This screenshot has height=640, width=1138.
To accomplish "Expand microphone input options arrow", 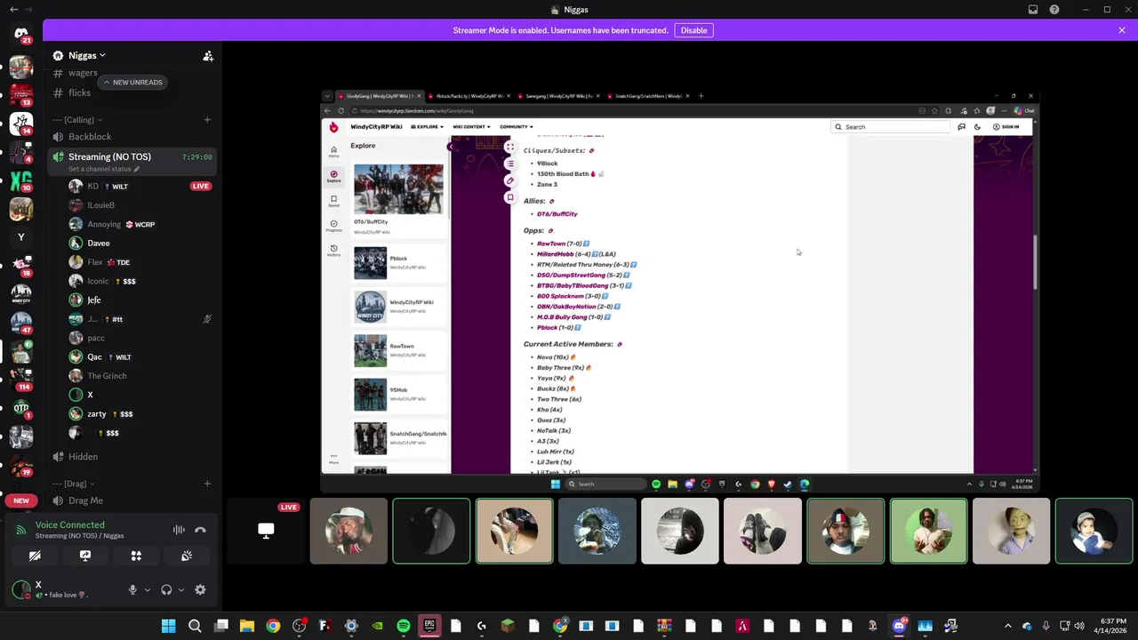I will pos(148,589).
